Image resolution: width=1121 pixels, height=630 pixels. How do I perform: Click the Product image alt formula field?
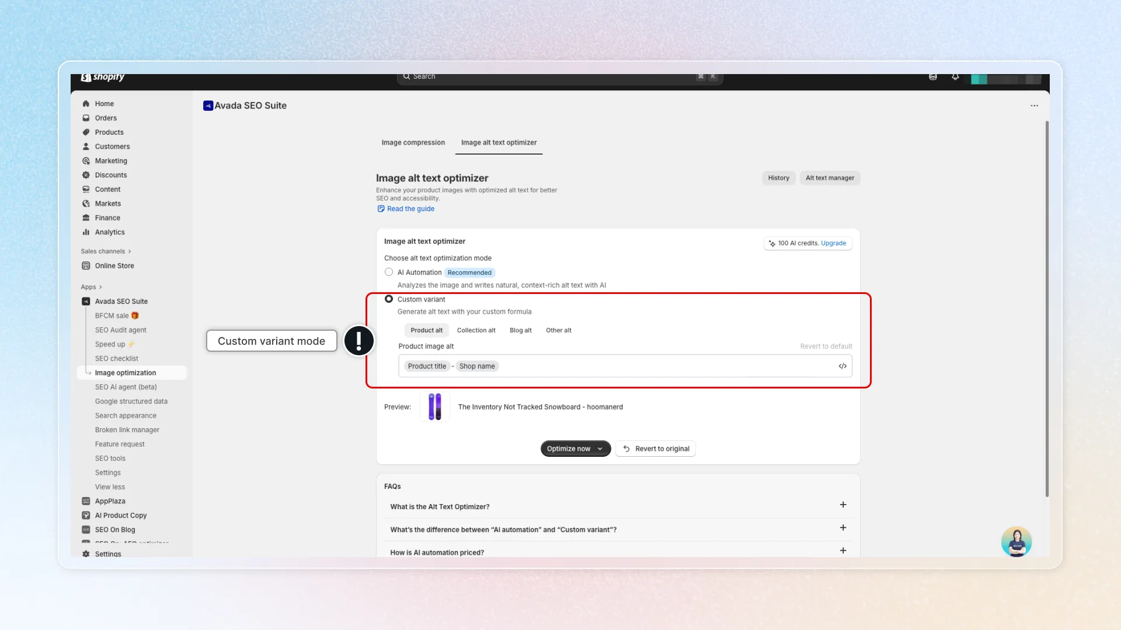pyautogui.click(x=625, y=366)
